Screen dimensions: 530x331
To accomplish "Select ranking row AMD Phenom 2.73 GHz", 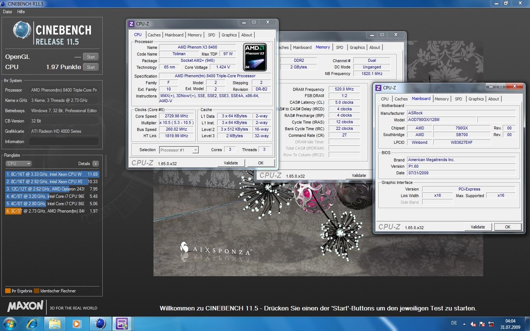I will coord(52,211).
